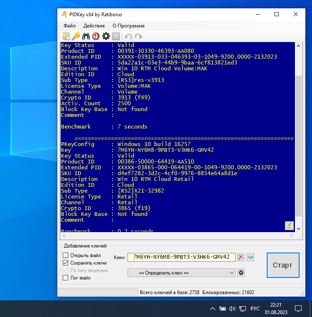312x317 pixels.
Task: Open key type settings gear beside dropdown
Action: (241, 273)
